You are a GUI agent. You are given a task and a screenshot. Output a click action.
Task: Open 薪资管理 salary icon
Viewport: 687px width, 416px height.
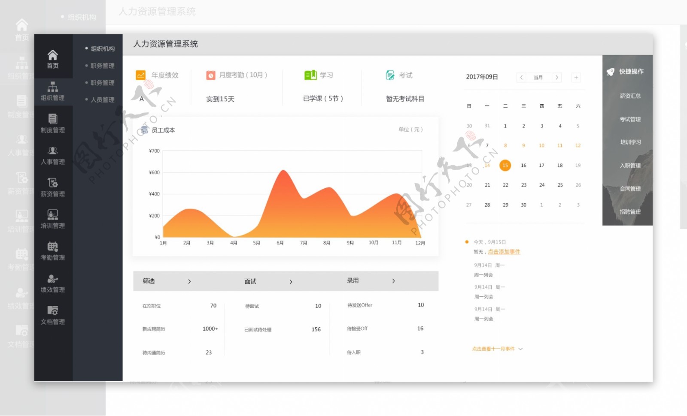point(52,183)
